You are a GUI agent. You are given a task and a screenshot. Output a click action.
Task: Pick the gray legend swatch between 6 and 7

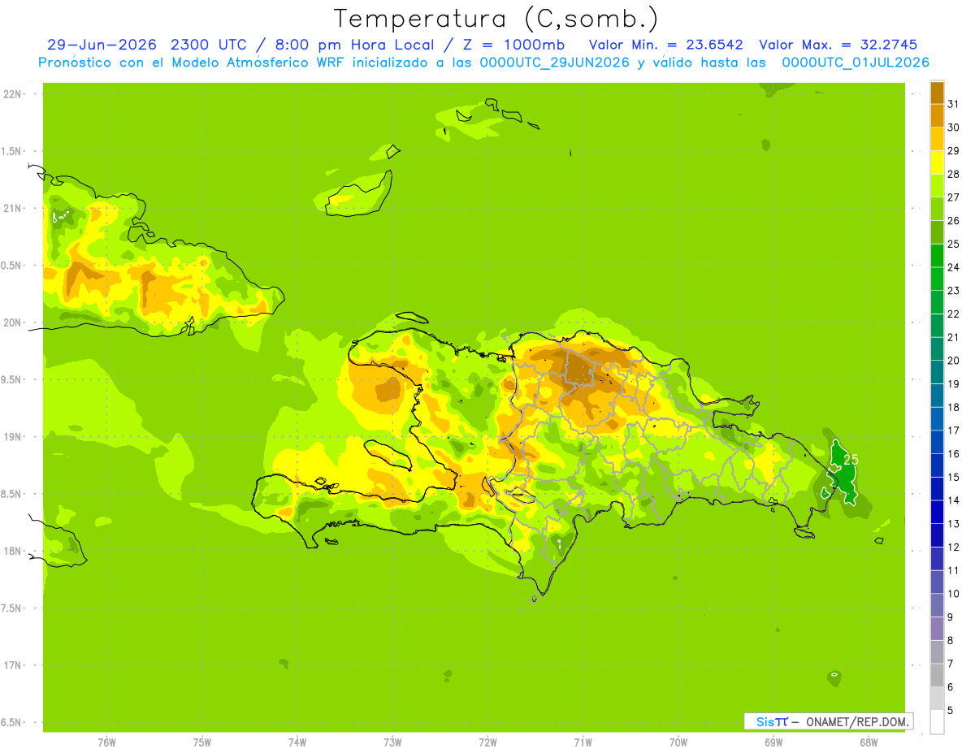tap(937, 675)
